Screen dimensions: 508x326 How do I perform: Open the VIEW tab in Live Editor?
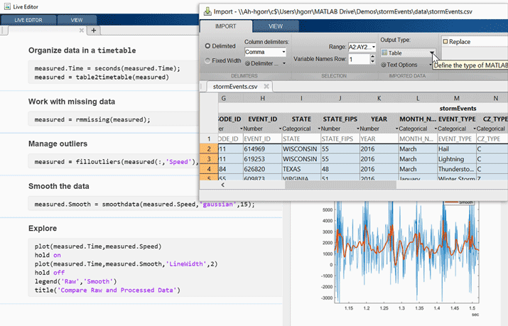click(76, 21)
